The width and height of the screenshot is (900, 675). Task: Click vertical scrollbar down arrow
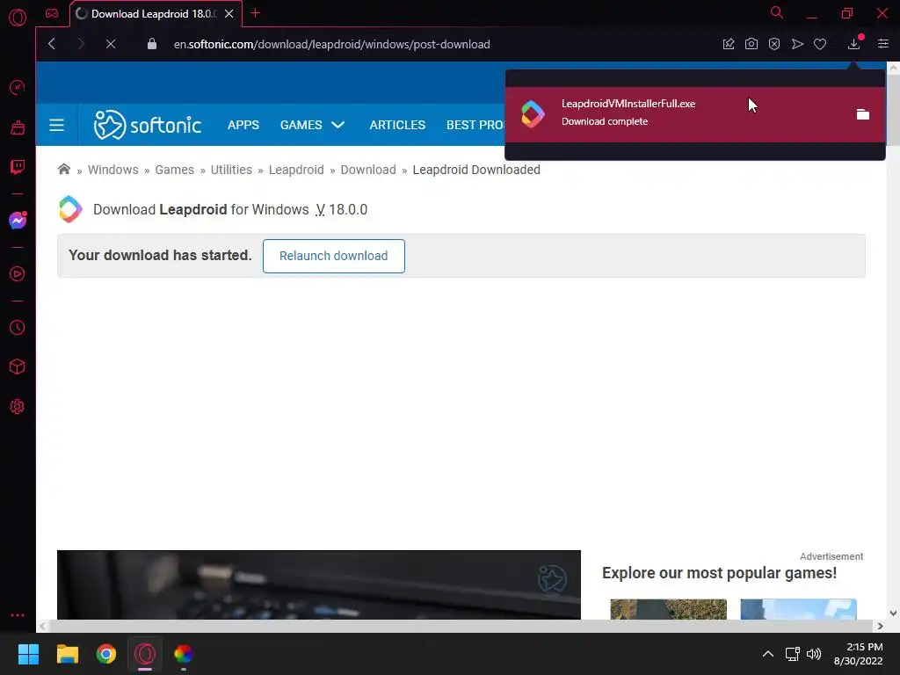pyautogui.click(x=893, y=613)
